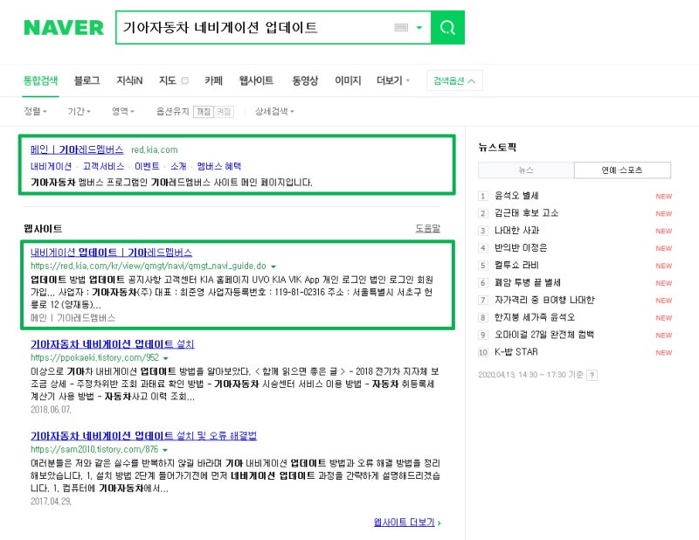Screen dimensions: 699x540
Task: Switch to the 동영상 tab
Action: coord(305,80)
